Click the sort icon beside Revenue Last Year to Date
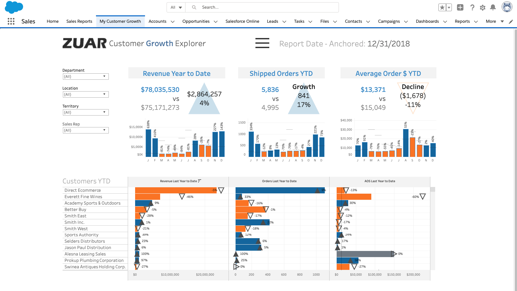Viewport: 517px width, 291px height. [x=200, y=181]
